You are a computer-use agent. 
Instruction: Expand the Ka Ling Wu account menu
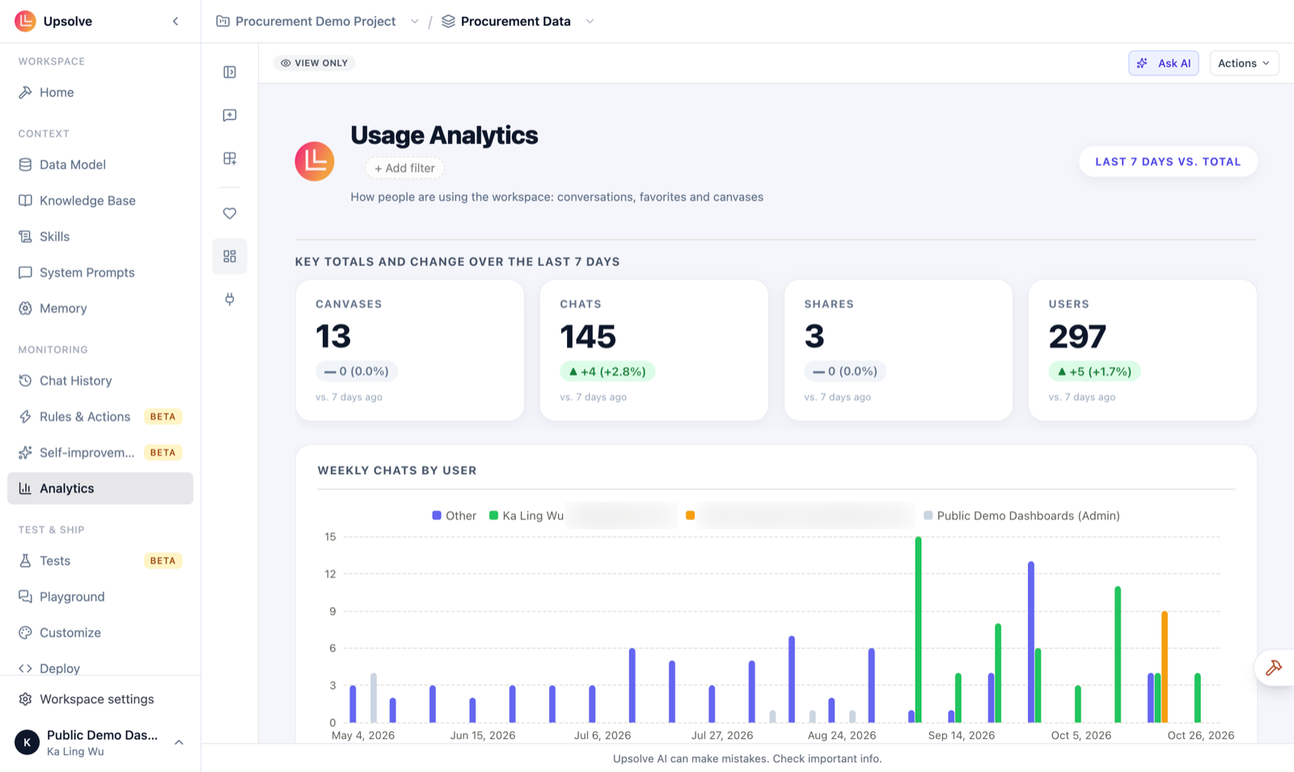point(100,742)
